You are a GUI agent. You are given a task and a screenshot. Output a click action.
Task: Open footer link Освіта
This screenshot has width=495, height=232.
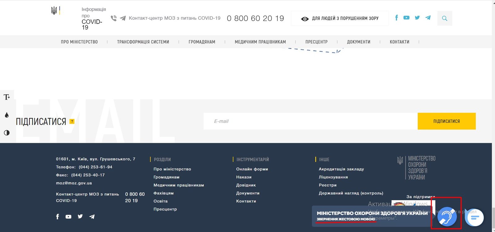click(161, 201)
